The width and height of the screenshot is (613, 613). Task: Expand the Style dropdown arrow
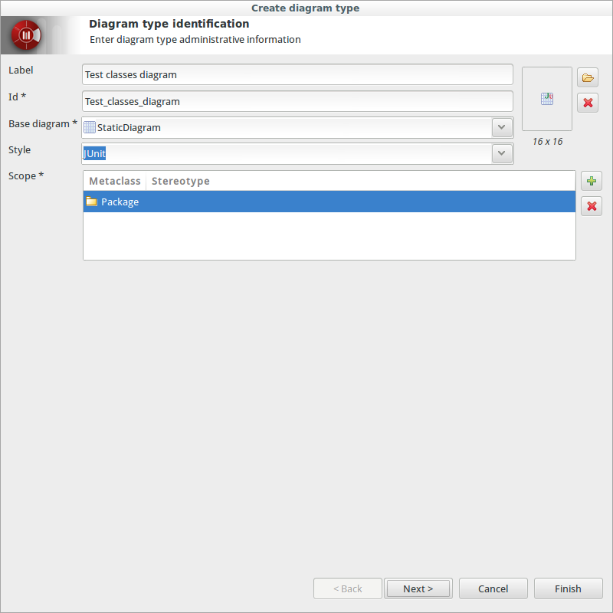tap(501, 153)
